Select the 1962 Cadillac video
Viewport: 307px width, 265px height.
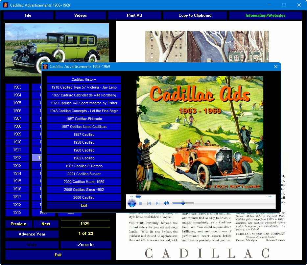tap(84, 158)
